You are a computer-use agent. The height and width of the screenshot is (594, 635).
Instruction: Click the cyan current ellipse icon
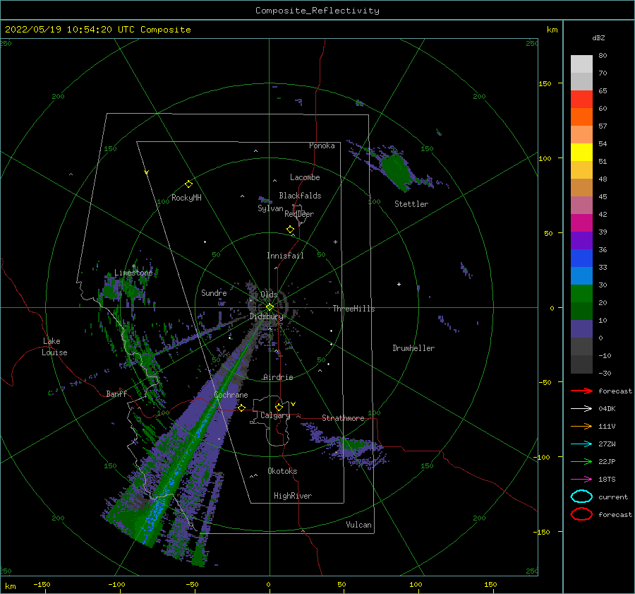tap(581, 497)
